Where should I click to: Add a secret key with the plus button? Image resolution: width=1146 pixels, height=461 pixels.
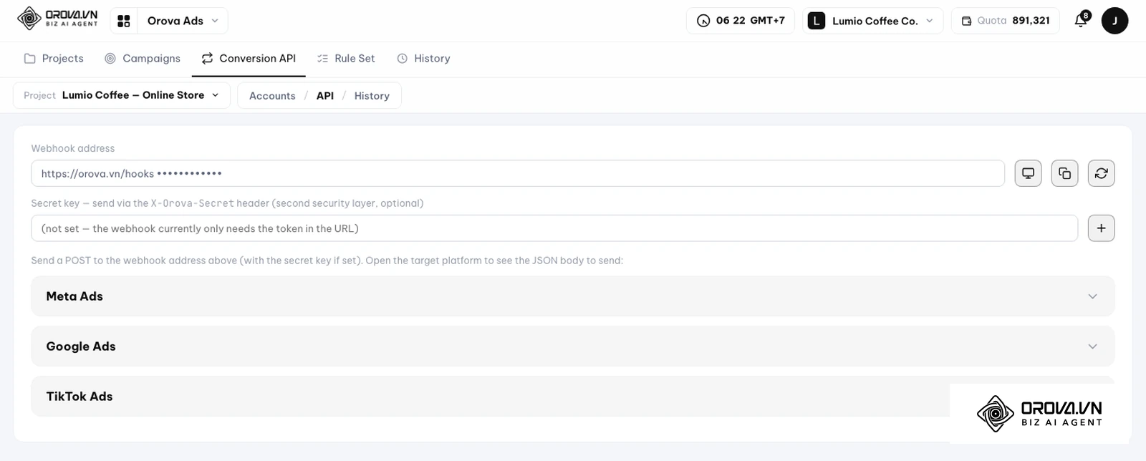pyautogui.click(x=1101, y=228)
